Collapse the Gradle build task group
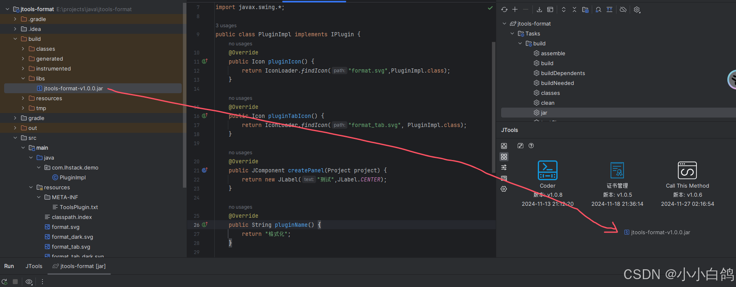Viewport: 736px width, 287px height. tap(520, 43)
